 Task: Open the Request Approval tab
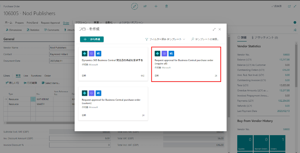[50, 22]
